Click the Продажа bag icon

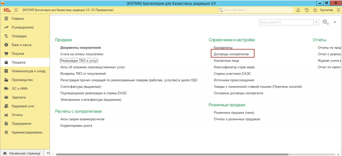6,62
